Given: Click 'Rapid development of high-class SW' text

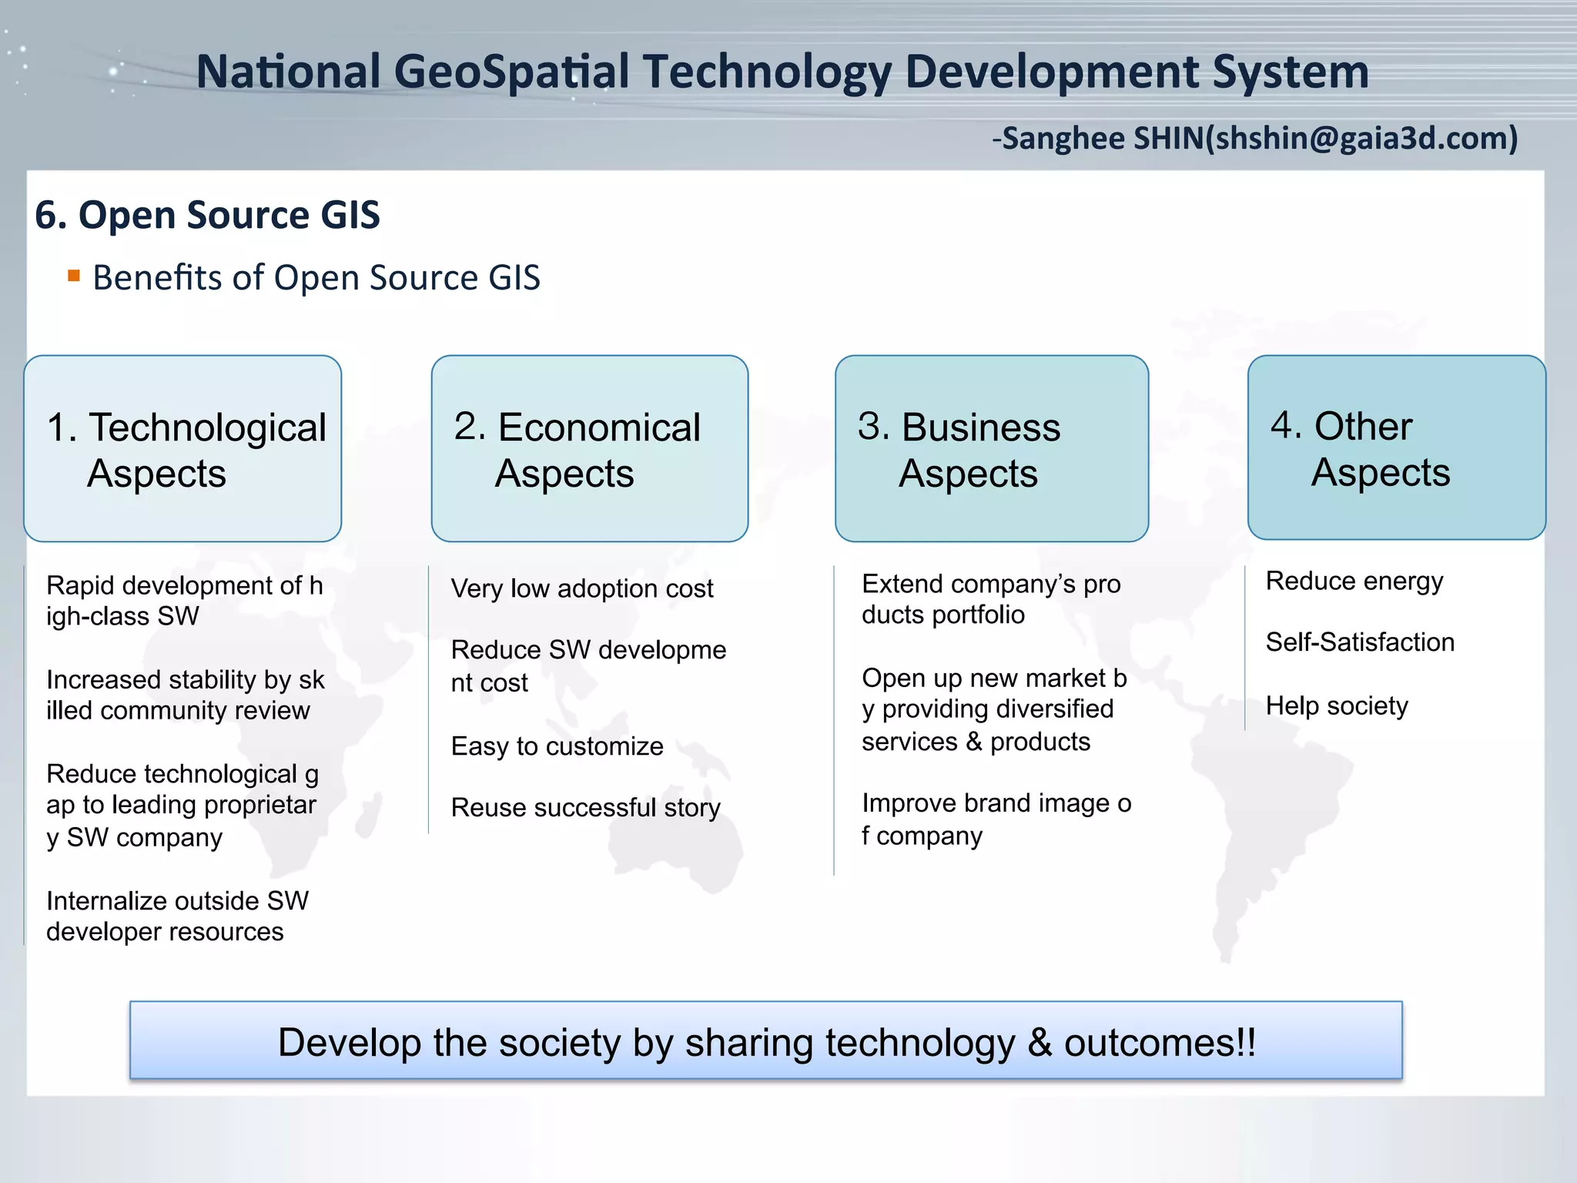Looking at the screenshot, I should [x=185, y=601].
